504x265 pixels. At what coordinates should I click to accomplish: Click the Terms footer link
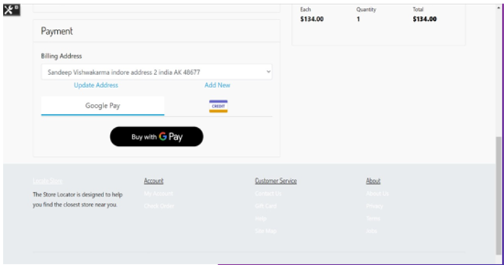click(x=373, y=219)
